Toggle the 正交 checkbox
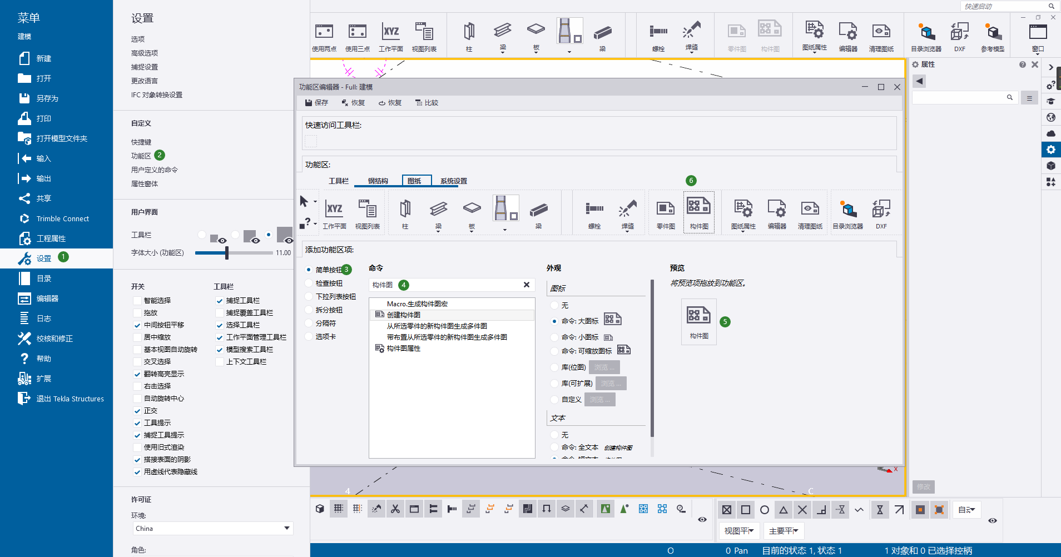This screenshot has height=557, width=1061. [137, 411]
